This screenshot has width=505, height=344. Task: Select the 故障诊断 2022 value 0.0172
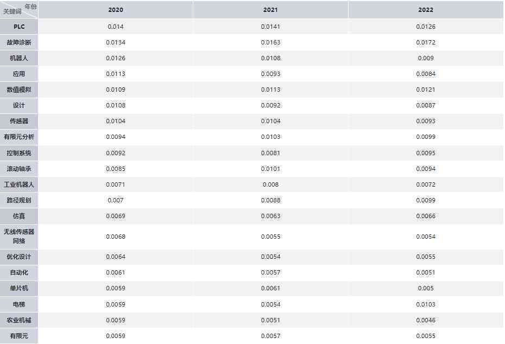point(426,42)
